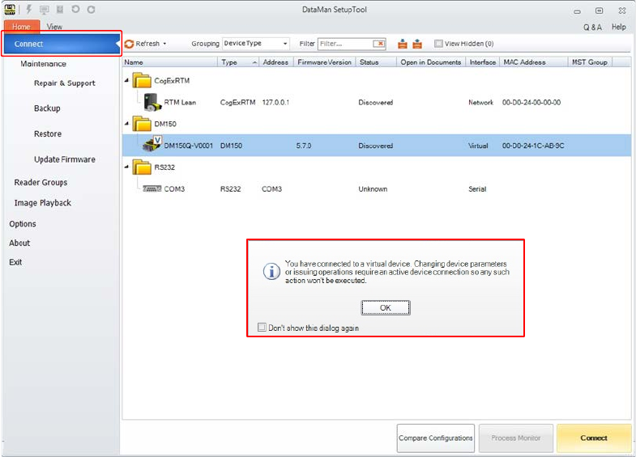Click the undo arrow icon

coord(75,9)
